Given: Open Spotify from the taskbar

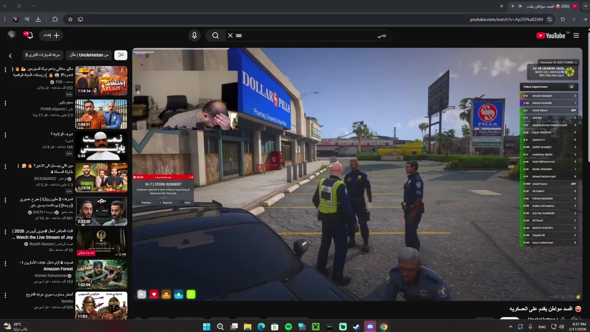Looking at the screenshot, I should point(289,326).
